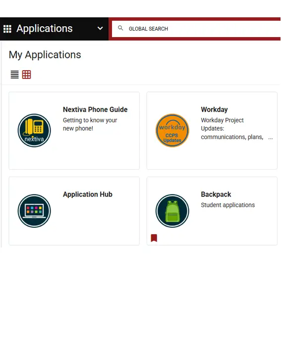Image resolution: width=281 pixels, height=346 pixels.
Task: Switch to grid view layout
Action: pyautogui.click(x=26, y=75)
